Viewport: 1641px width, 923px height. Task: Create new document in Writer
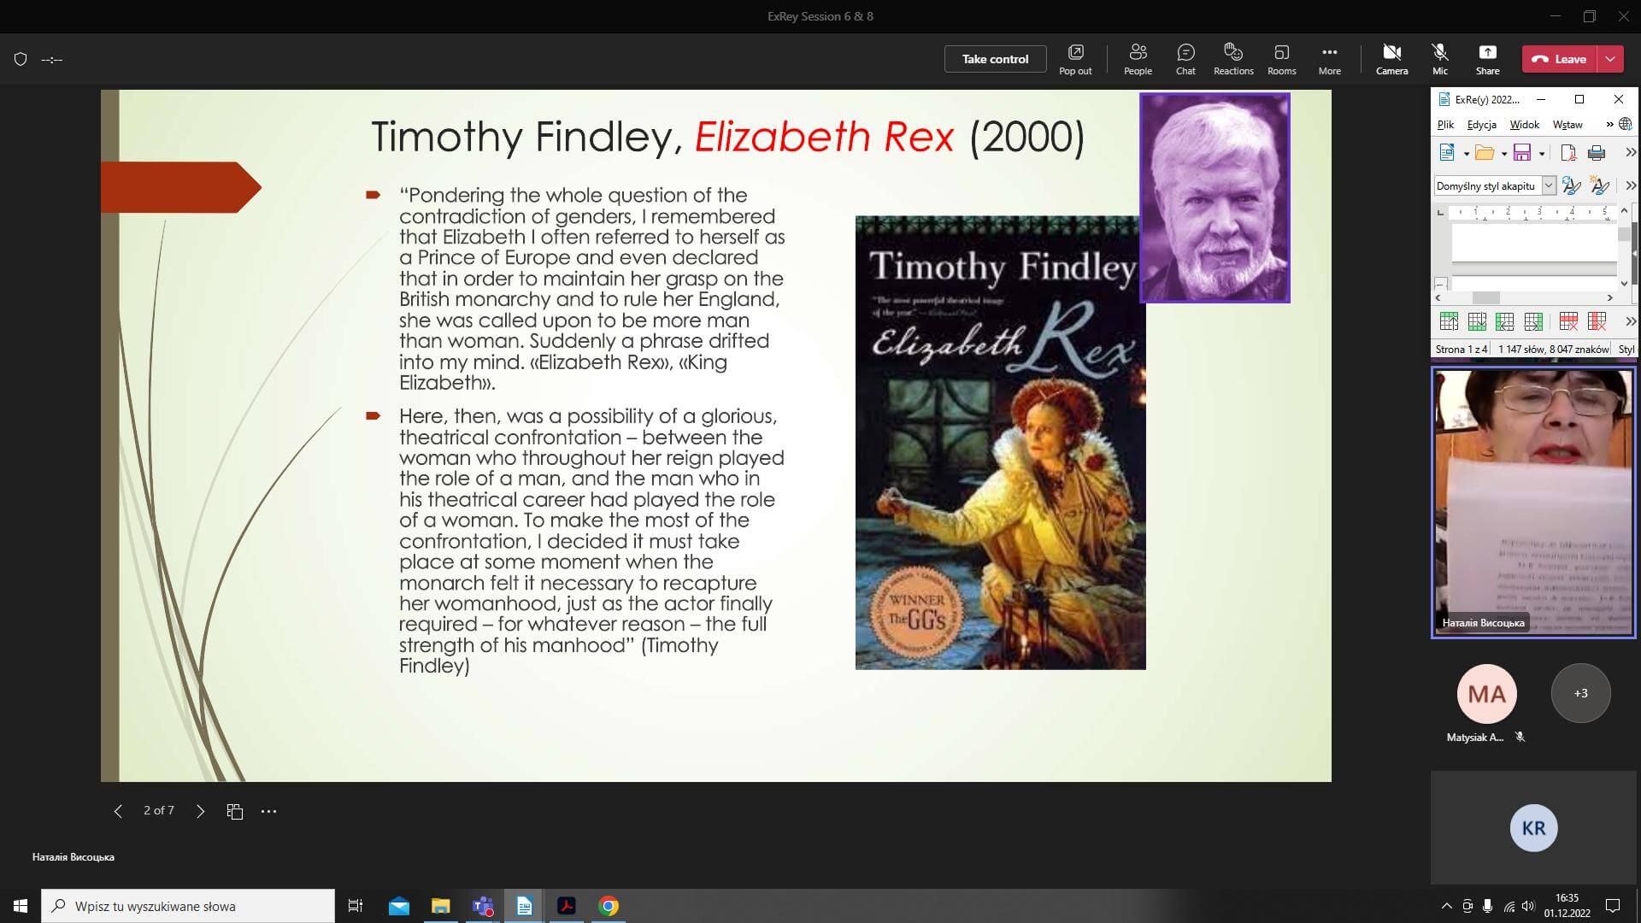1448,153
